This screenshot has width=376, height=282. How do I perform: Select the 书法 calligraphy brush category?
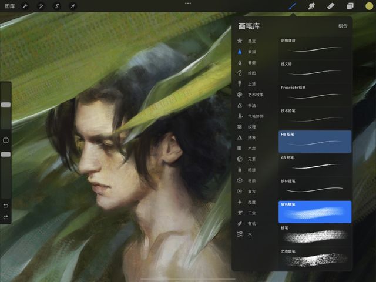[x=247, y=106]
